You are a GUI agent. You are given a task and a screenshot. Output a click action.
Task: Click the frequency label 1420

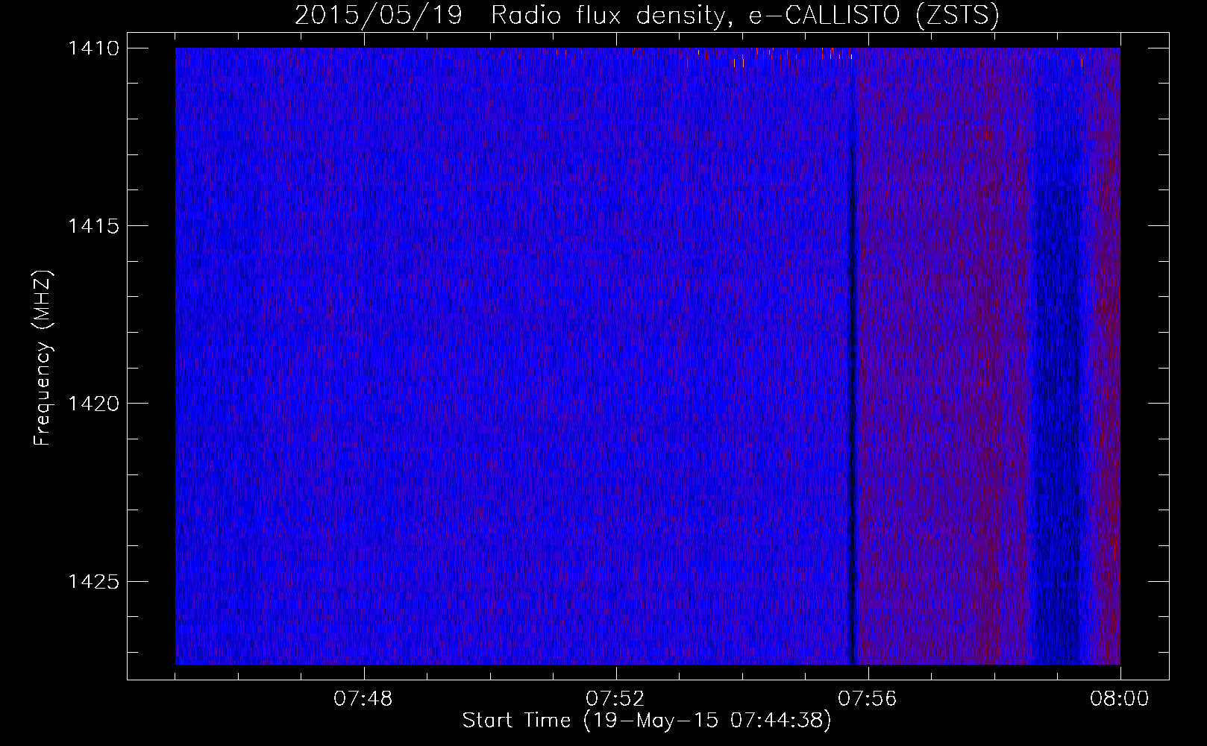[93, 404]
